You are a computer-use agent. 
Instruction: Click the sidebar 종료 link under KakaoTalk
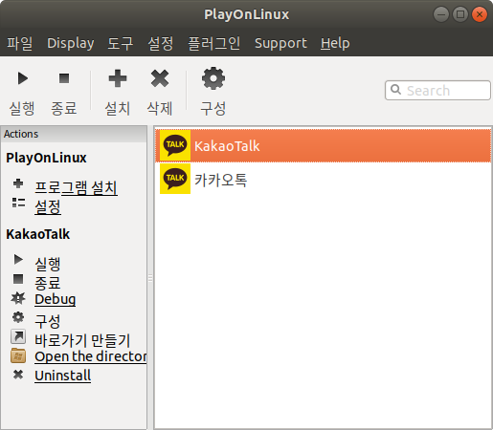pos(48,283)
